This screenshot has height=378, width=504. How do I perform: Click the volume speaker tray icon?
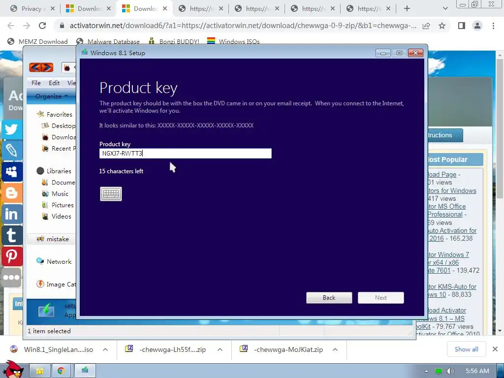[x=450, y=371]
